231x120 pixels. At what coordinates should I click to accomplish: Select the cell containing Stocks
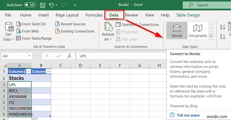pos(19,78)
